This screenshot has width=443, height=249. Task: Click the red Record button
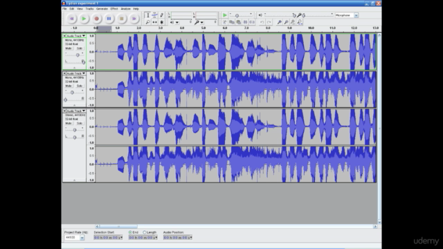(x=96, y=19)
